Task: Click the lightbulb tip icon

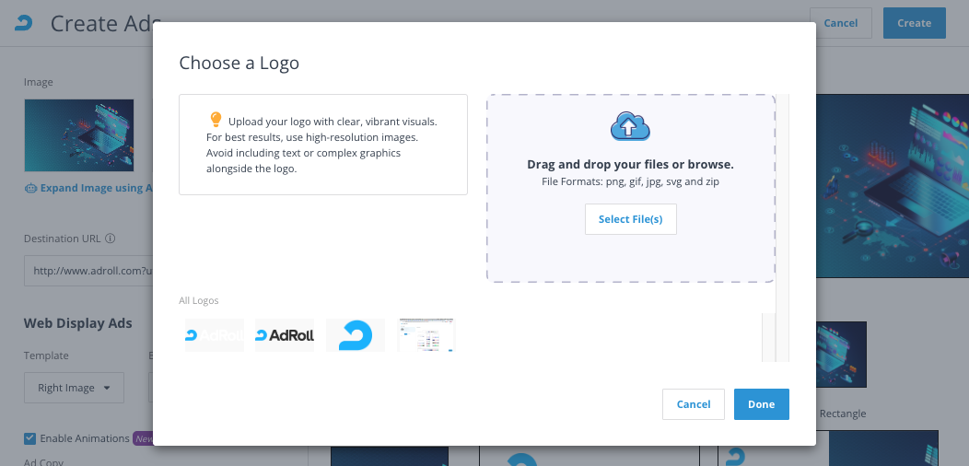Action: click(x=216, y=120)
